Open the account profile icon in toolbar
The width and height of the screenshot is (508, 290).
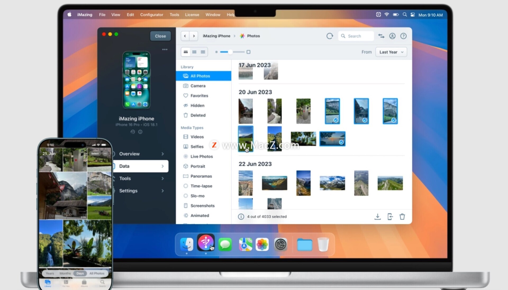click(392, 36)
